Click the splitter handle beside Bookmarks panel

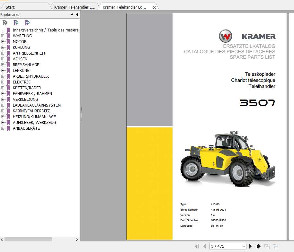click(82, 114)
